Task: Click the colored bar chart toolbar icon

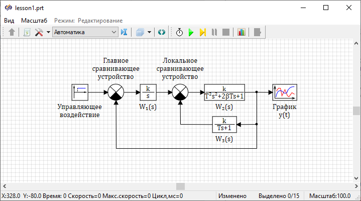Action: pos(242,32)
